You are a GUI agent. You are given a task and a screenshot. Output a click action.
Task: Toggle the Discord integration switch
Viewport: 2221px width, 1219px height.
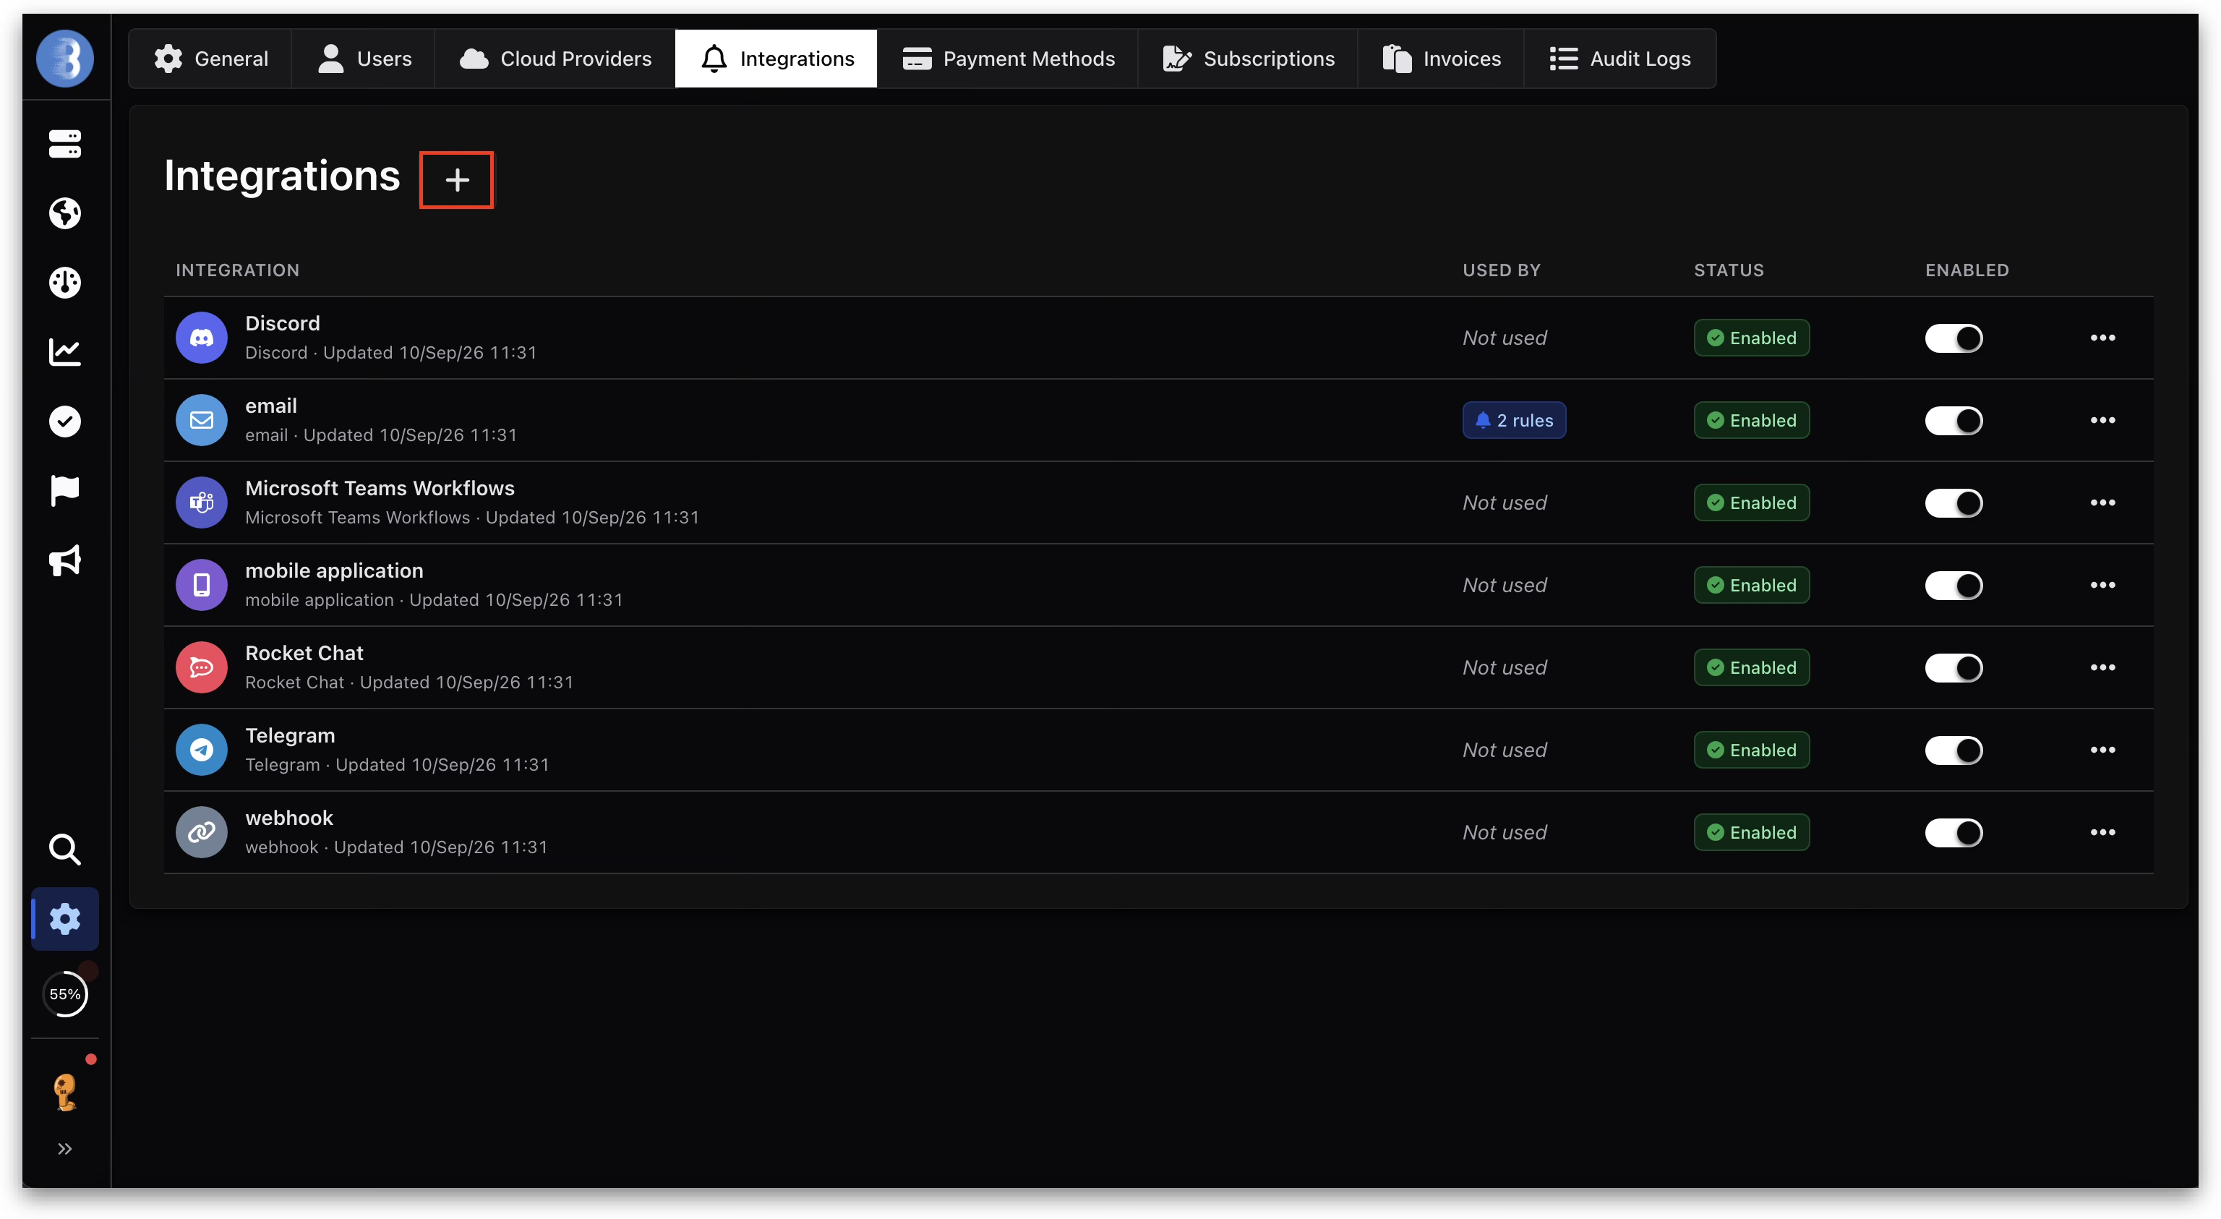point(1953,338)
